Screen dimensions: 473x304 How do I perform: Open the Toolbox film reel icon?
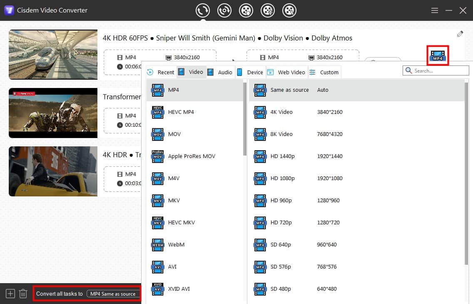click(x=289, y=10)
